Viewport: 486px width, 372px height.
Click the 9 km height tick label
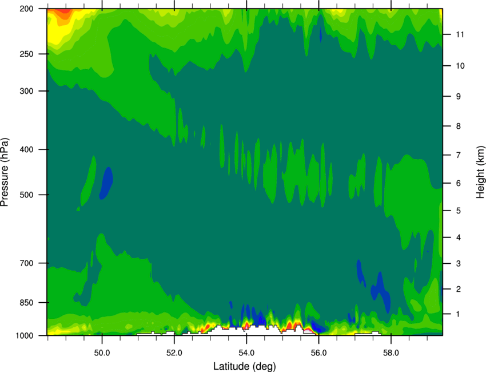(459, 96)
